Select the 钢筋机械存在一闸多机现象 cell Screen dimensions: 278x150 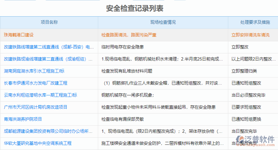127,95
